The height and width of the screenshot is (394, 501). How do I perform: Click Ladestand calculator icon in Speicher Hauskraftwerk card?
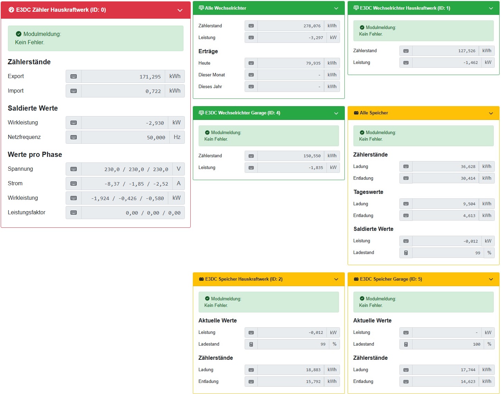coord(251,344)
